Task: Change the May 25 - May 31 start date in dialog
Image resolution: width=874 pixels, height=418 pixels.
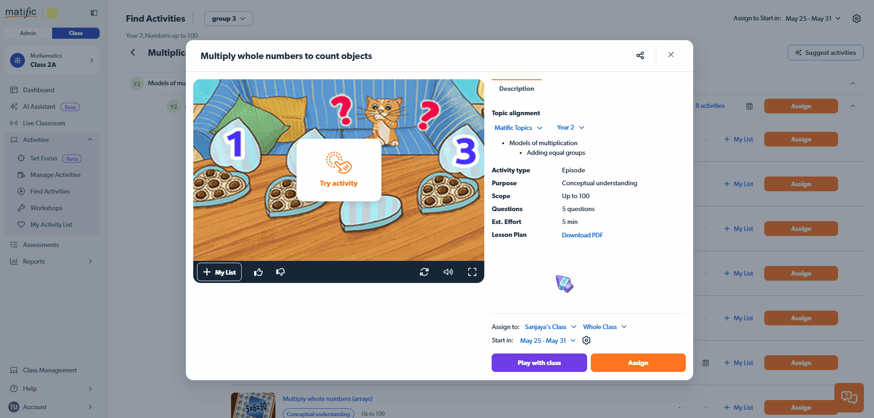Action: click(x=547, y=341)
